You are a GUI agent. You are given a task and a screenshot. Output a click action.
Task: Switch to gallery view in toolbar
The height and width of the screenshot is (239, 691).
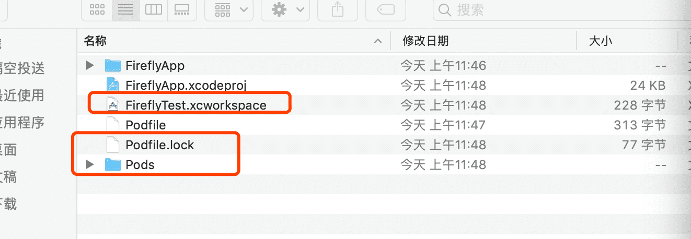[182, 9]
